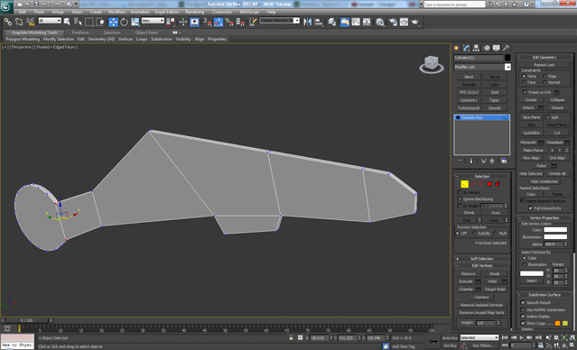
Task: Click the Select and Scale tool
Action: (135, 22)
